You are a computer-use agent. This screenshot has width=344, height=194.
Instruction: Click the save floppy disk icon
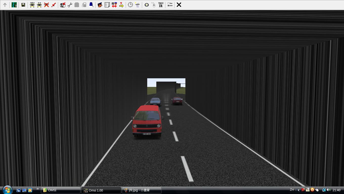click(23, 5)
